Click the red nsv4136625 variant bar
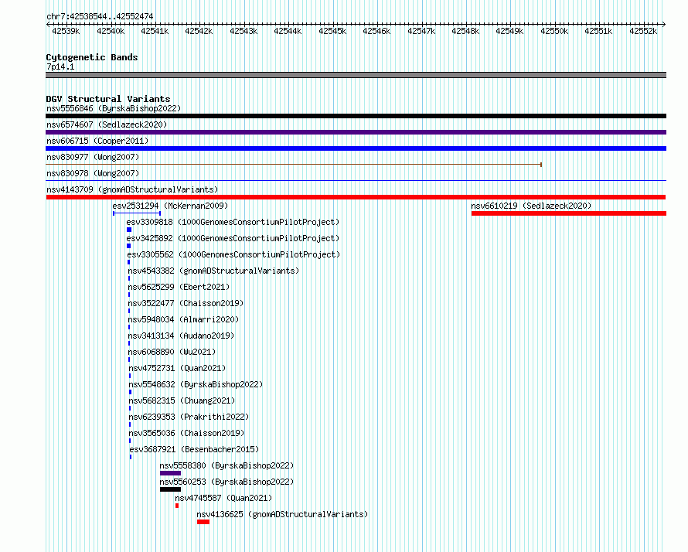Screen dimensions: 688x552 (x=203, y=522)
